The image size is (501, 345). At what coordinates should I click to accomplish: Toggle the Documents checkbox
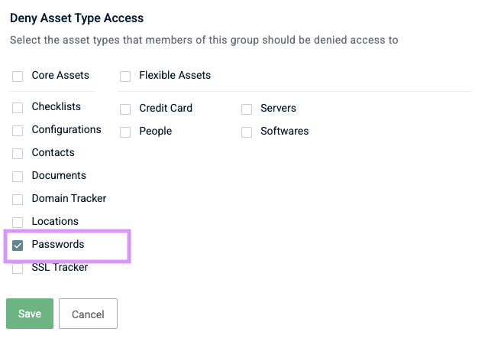coord(18,177)
